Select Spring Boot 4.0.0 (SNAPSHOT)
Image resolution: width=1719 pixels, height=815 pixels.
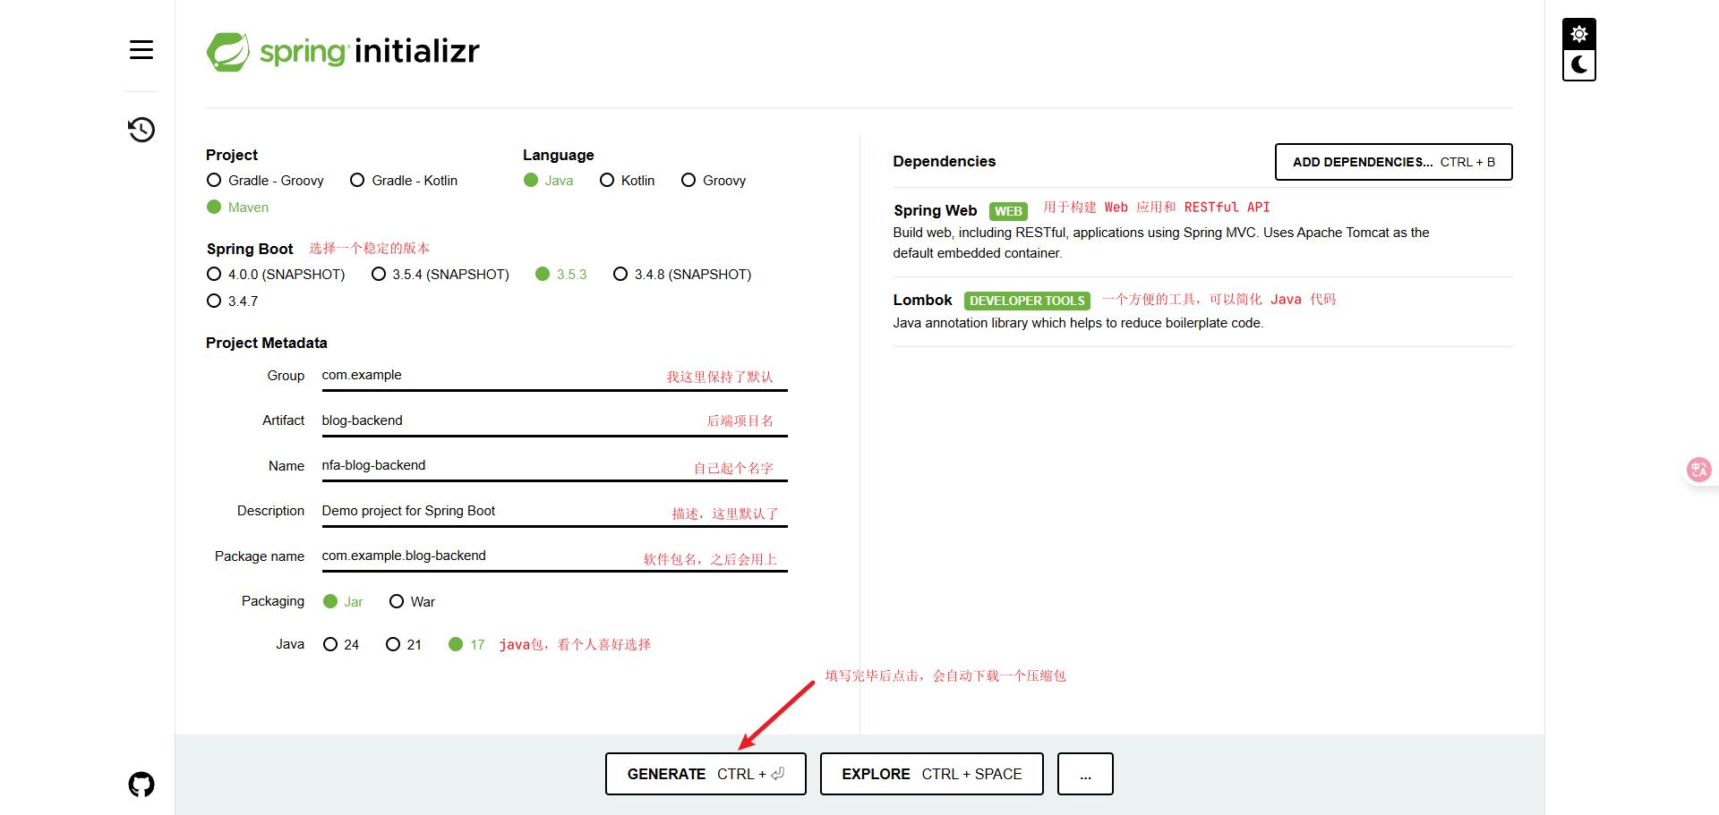coord(276,275)
